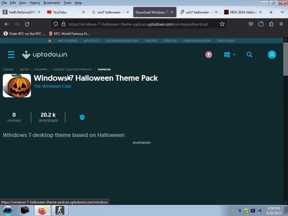Close the YouTube tab

pos(83,12)
